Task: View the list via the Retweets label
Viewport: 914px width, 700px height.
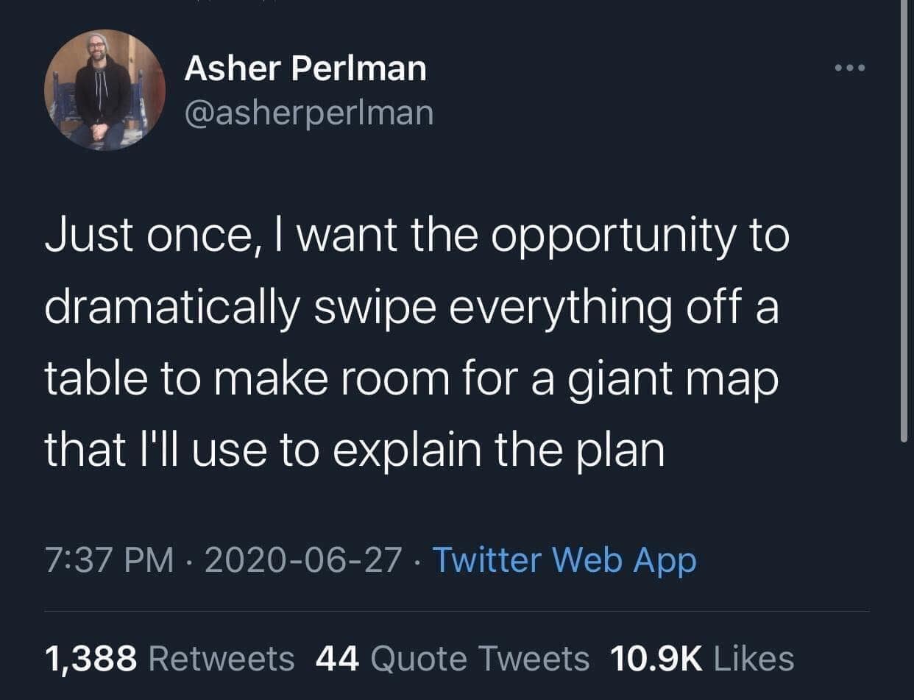Action: pyautogui.click(x=222, y=658)
